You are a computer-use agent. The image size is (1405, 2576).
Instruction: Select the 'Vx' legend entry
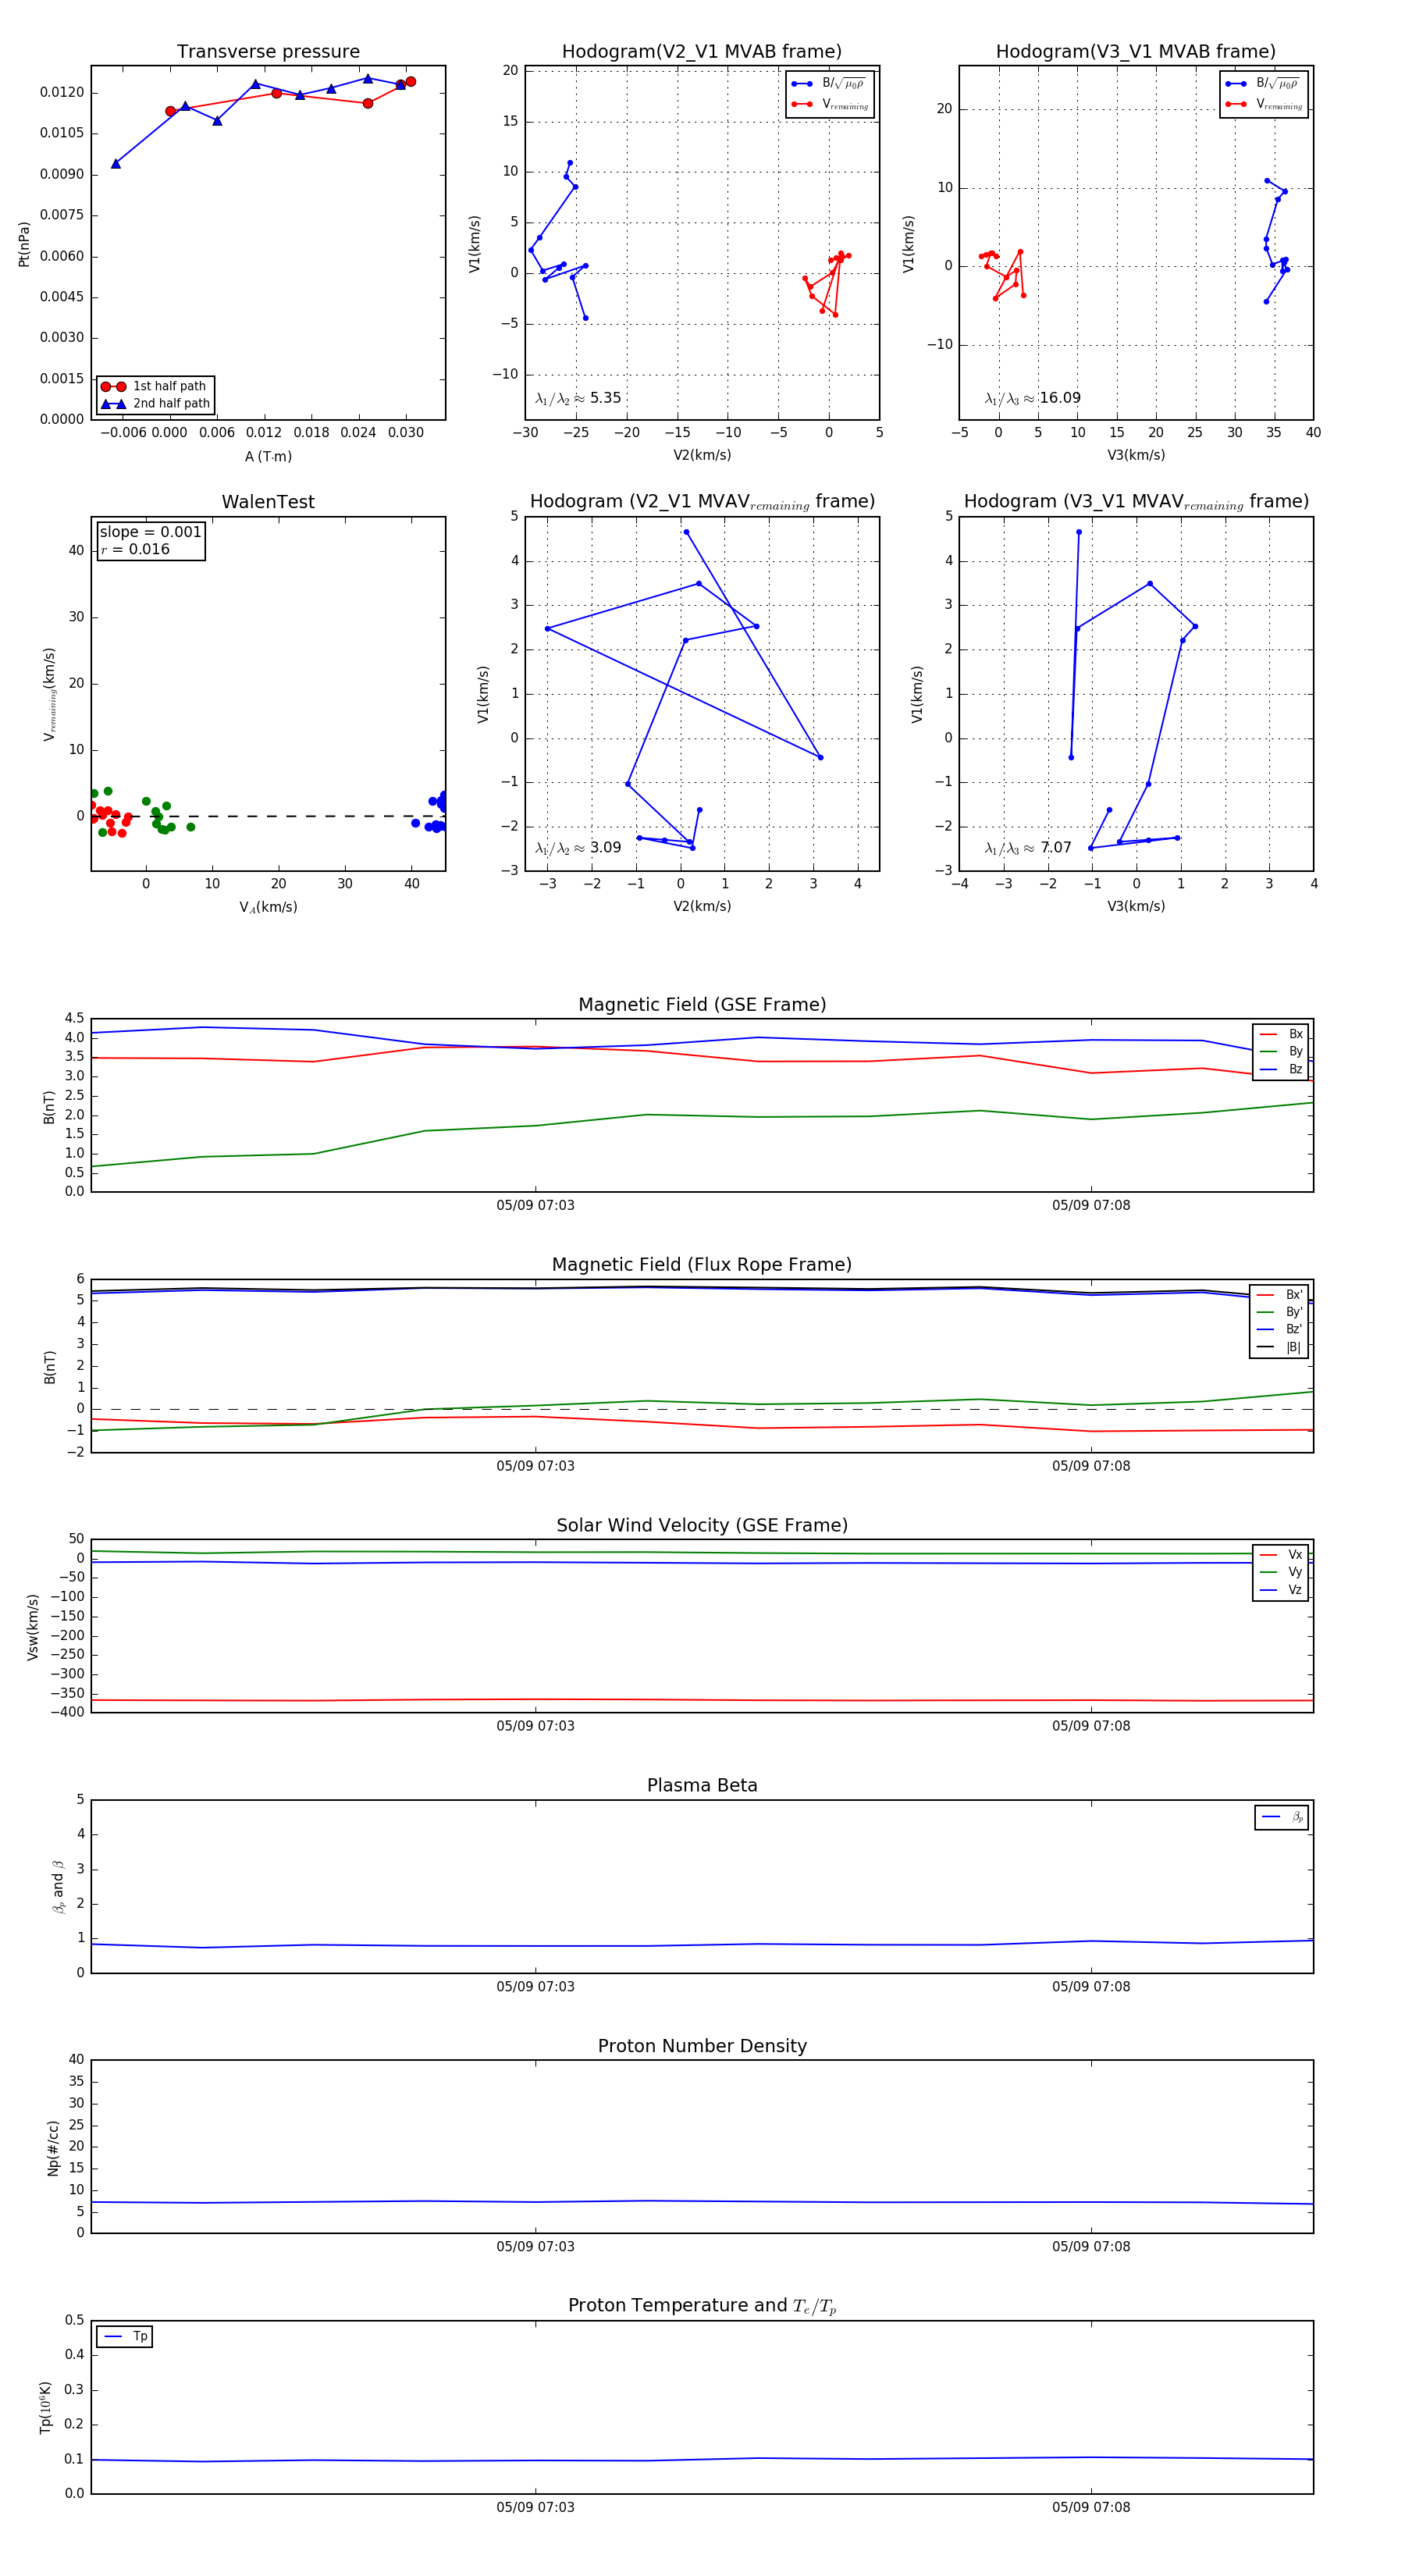(x=1281, y=1555)
